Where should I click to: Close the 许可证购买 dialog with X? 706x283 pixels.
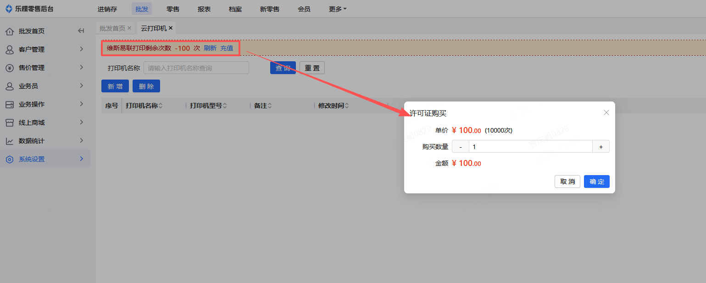(x=606, y=112)
